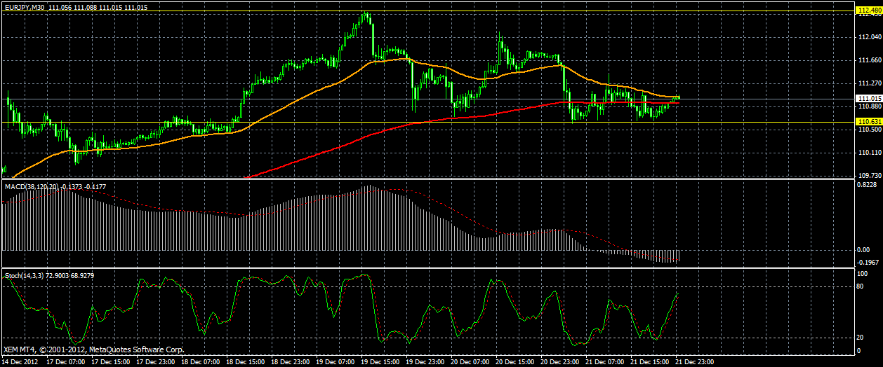
Task: Click the Stochastic scale value 100
Action: pos(863,274)
